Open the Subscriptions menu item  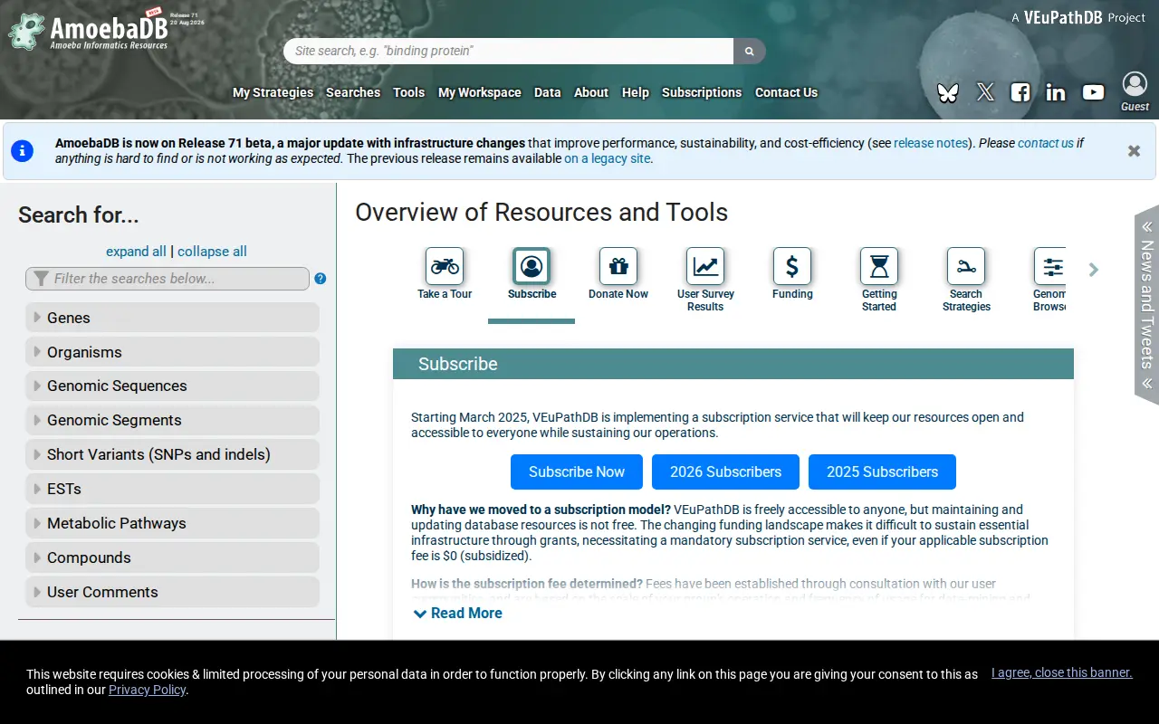(702, 92)
